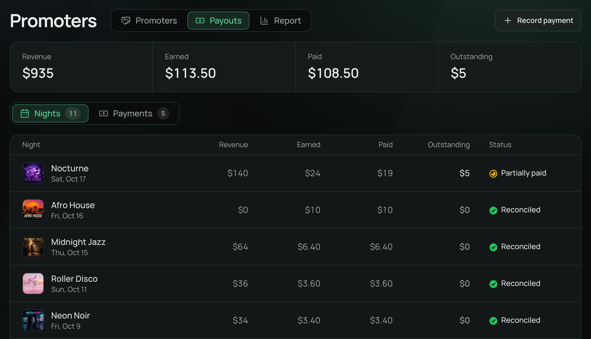591x339 pixels.
Task: Click the Reconciled checkmark icon for Roller Disco
Action: click(493, 284)
